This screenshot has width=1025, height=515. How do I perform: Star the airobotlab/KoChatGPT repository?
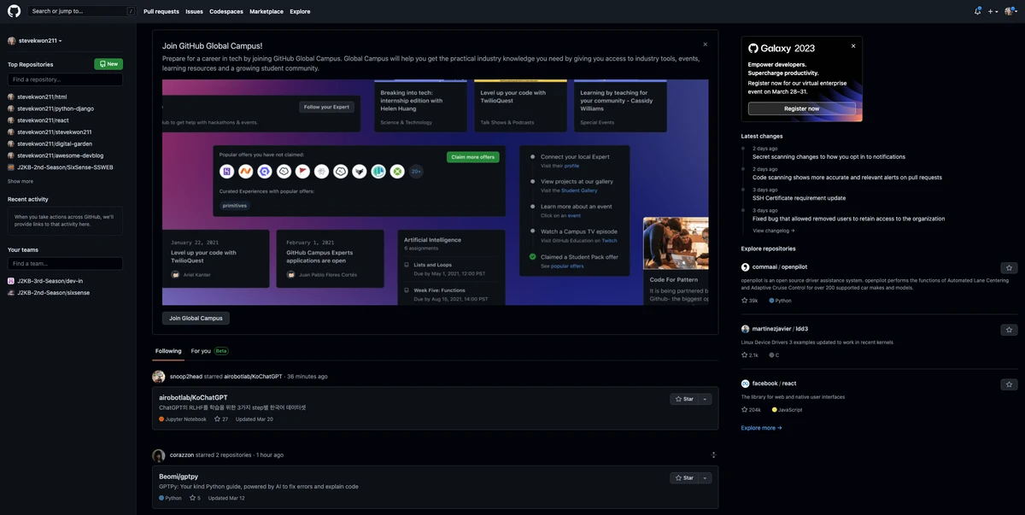pos(684,399)
